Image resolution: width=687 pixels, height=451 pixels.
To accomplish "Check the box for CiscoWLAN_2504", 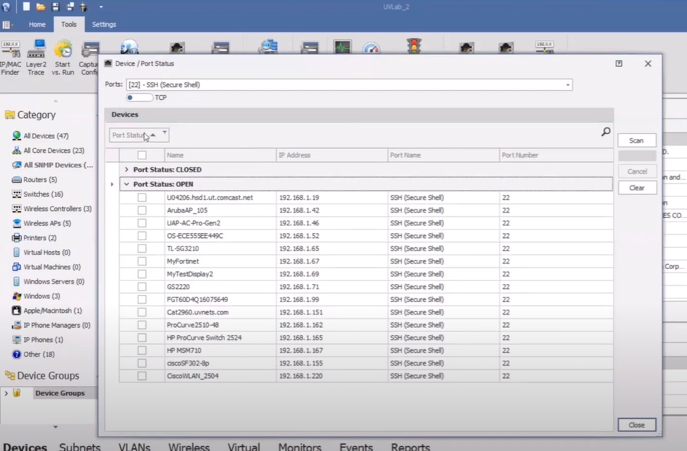I will click(x=142, y=376).
